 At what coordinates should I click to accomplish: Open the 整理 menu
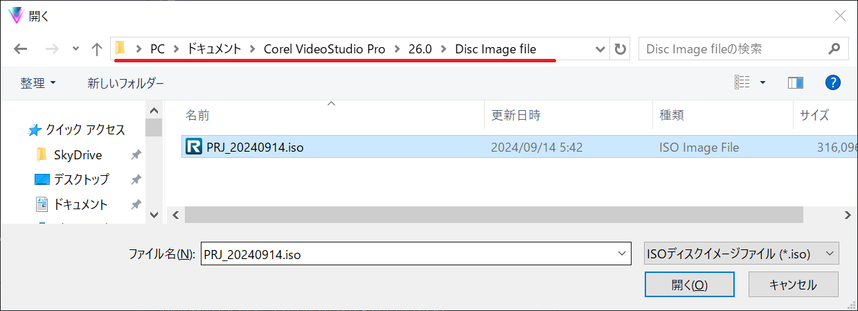pyautogui.click(x=38, y=83)
